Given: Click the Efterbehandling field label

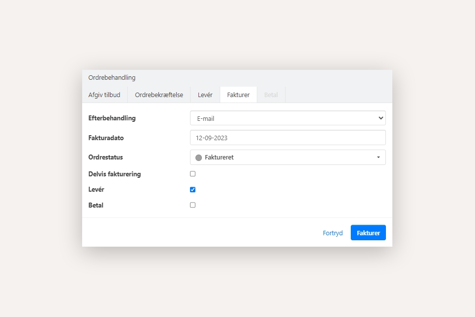Looking at the screenshot, I should 112,118.
